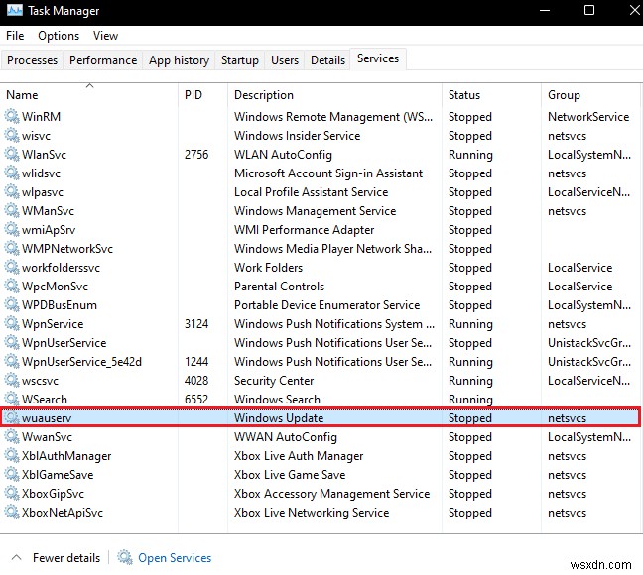This screenshot has height=575, width=643.
Task: Switch to the Processes tab
Action: (32, 60)
